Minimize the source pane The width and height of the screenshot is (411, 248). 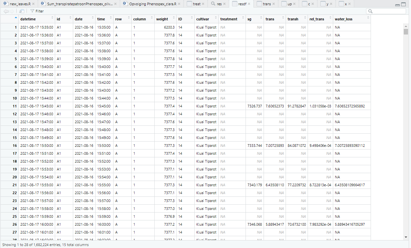tap(398, 5)
